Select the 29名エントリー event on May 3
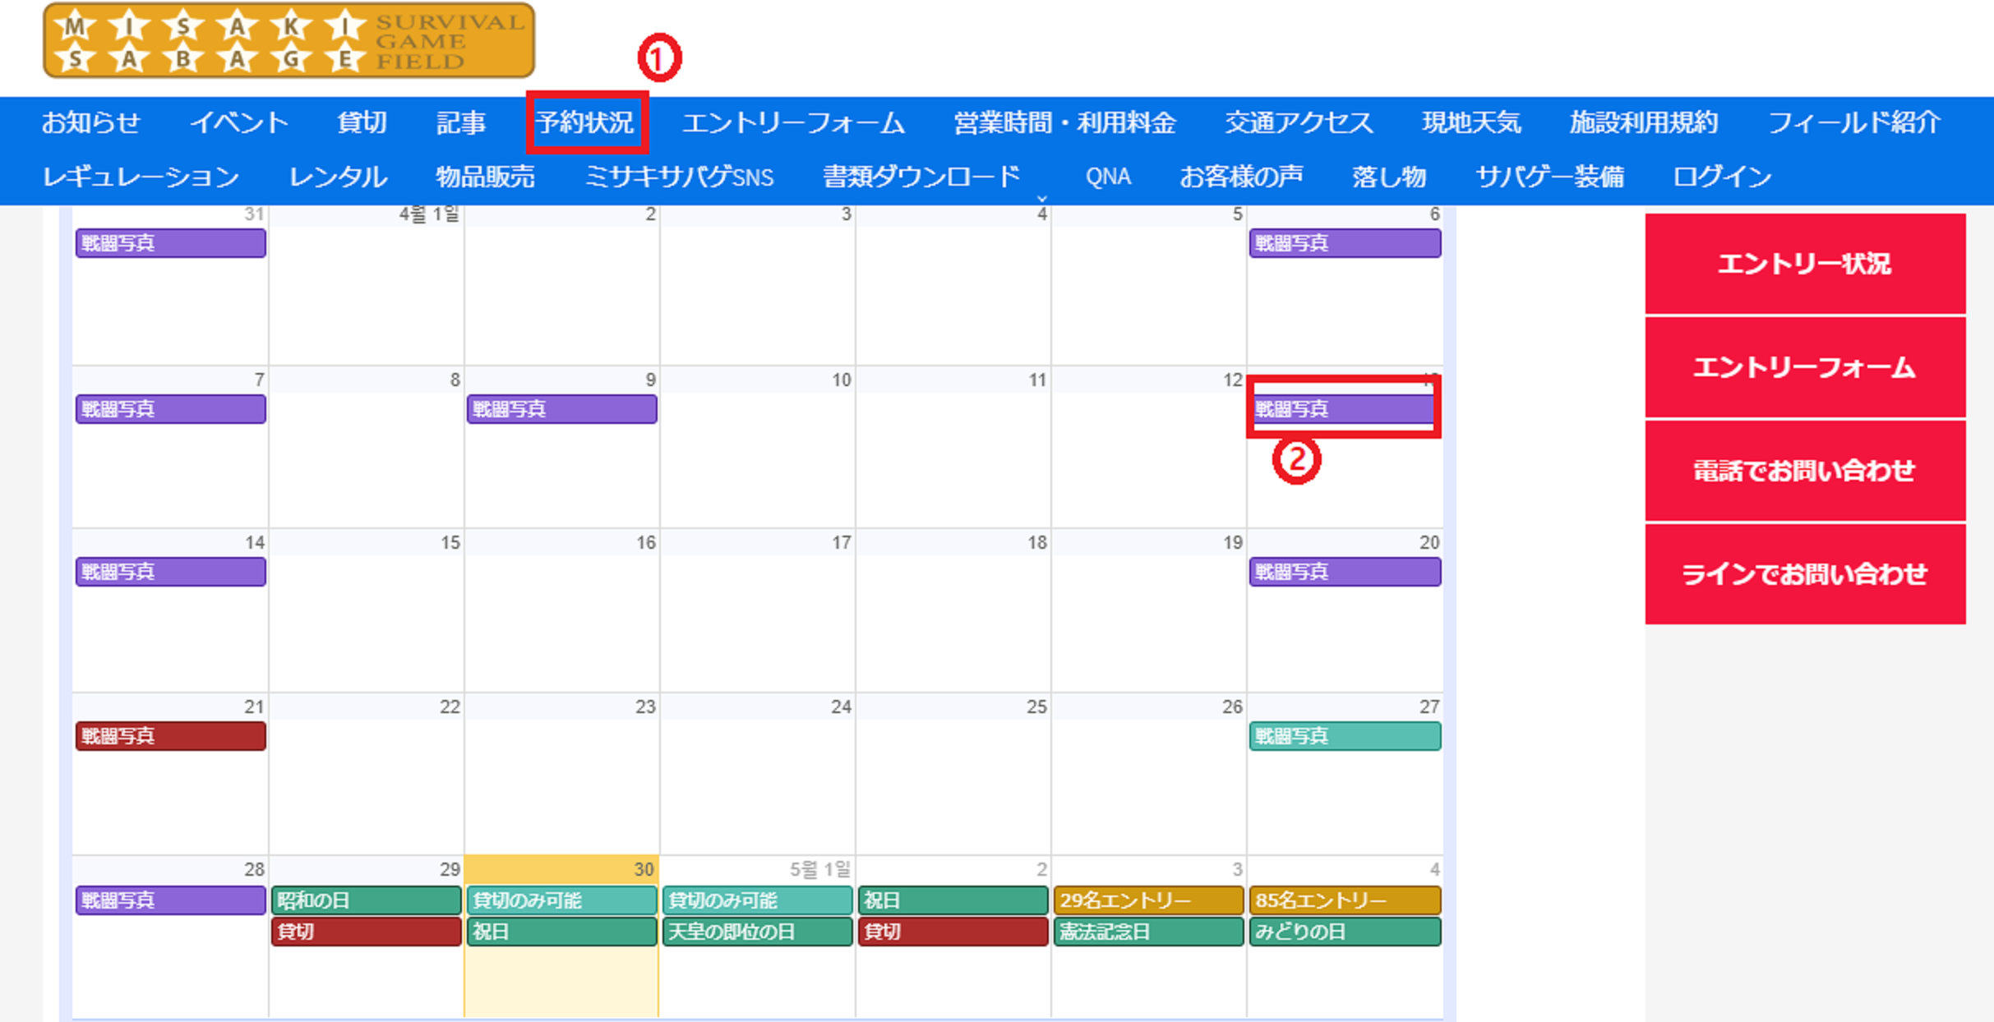 pyautogui.click(x=1147, y=900)
